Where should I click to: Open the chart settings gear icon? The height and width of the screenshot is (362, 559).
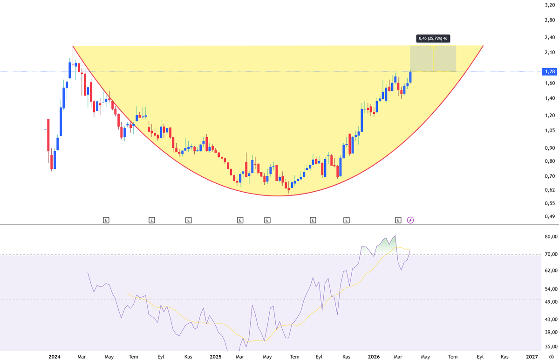click(x=551, y=356)
